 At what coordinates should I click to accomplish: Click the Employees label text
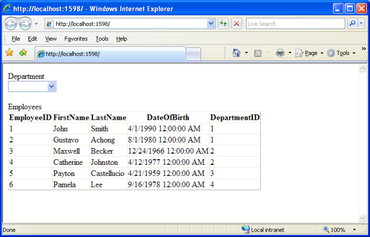click(x=25, y=107)
